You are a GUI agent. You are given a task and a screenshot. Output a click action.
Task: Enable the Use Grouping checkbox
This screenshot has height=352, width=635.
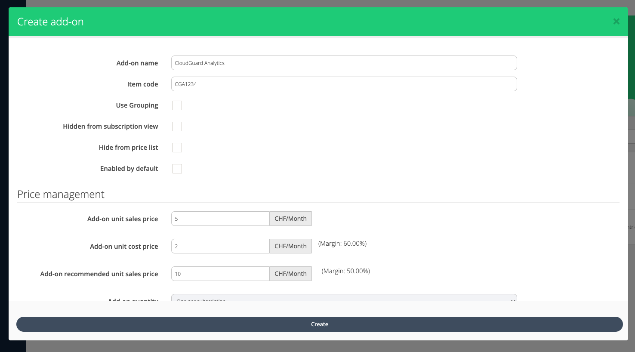[177, 105]
